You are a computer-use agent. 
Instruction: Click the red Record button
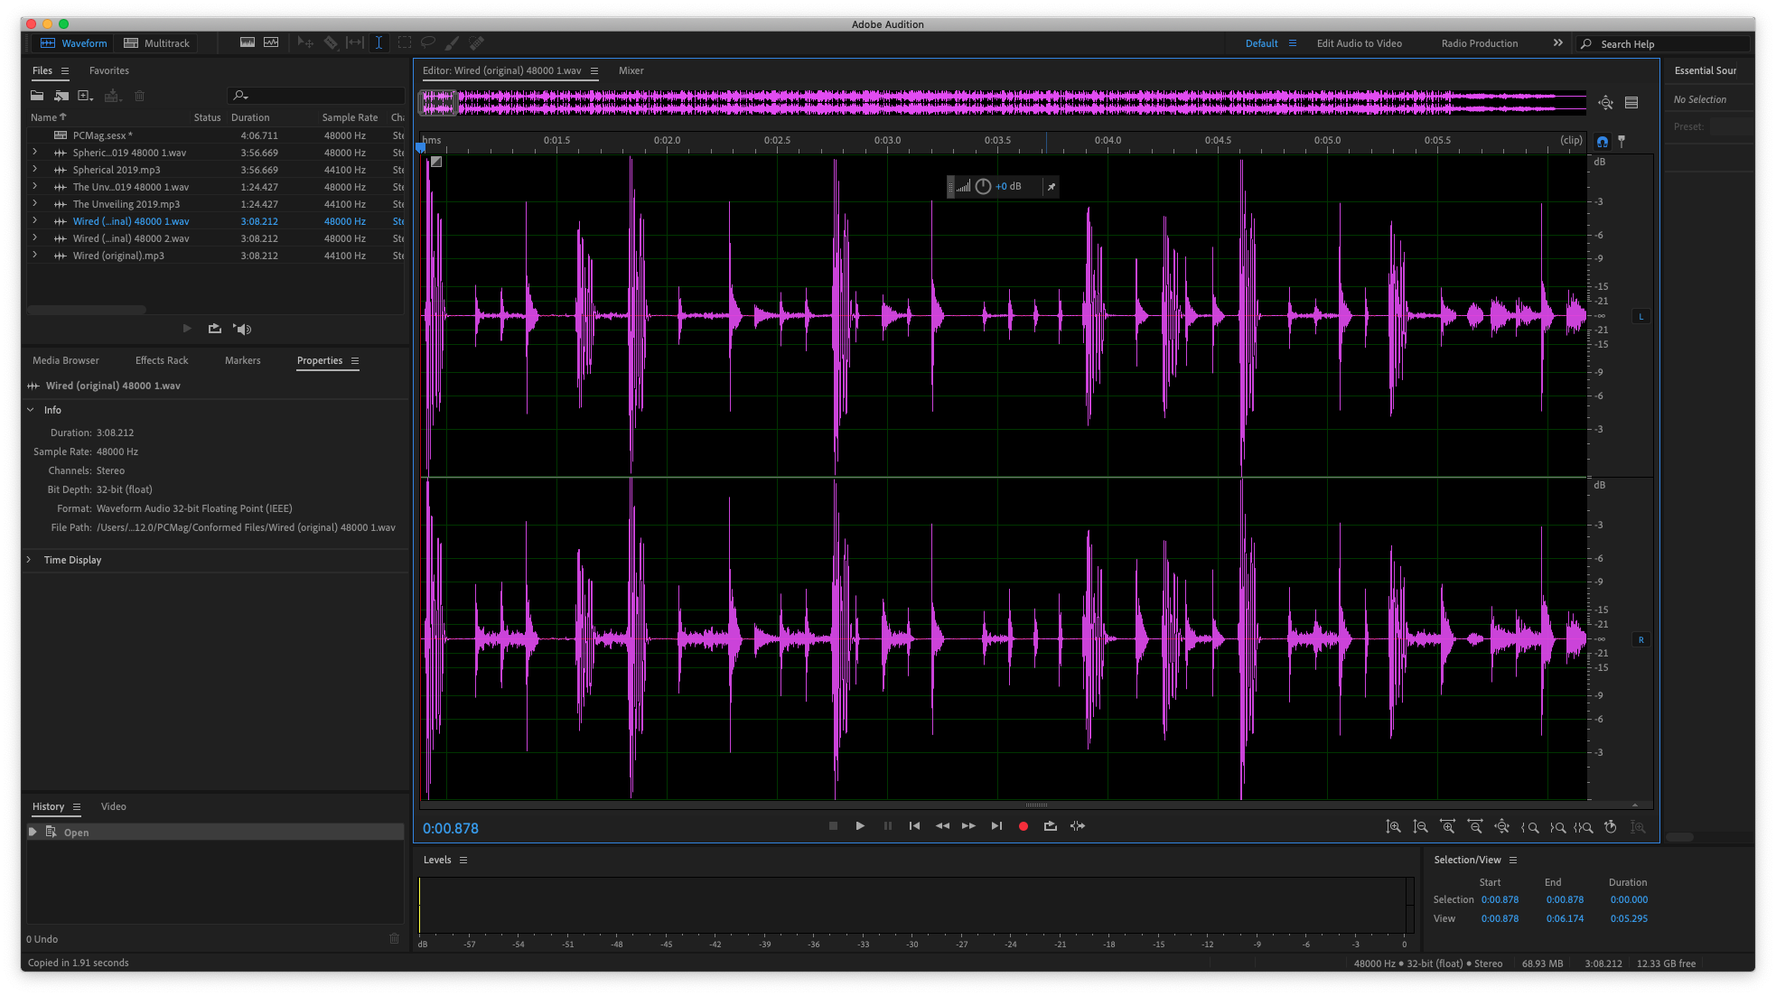click(1024, 826)
